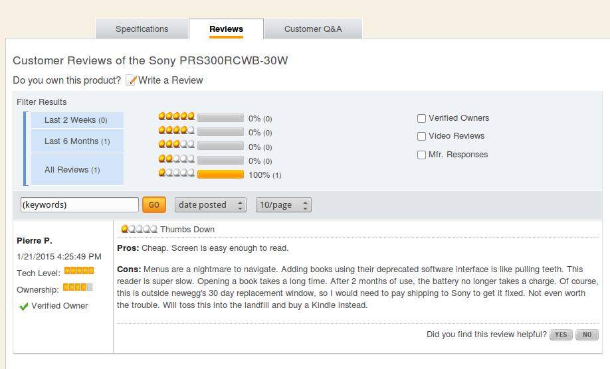Focus the keywords search field
This screenshot has height=369, width=610.
tap(80, 204)
